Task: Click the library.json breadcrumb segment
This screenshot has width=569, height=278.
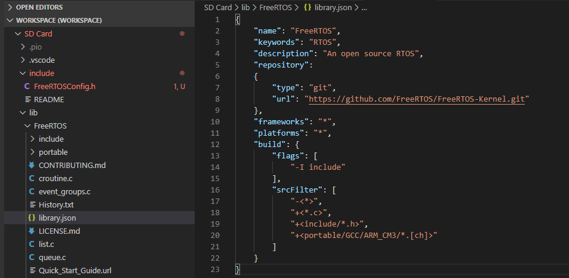Action: (x=334, y=7)
